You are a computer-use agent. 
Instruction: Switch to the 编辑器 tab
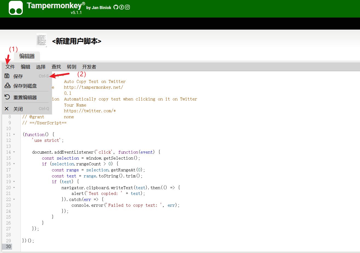click(27, 56)
